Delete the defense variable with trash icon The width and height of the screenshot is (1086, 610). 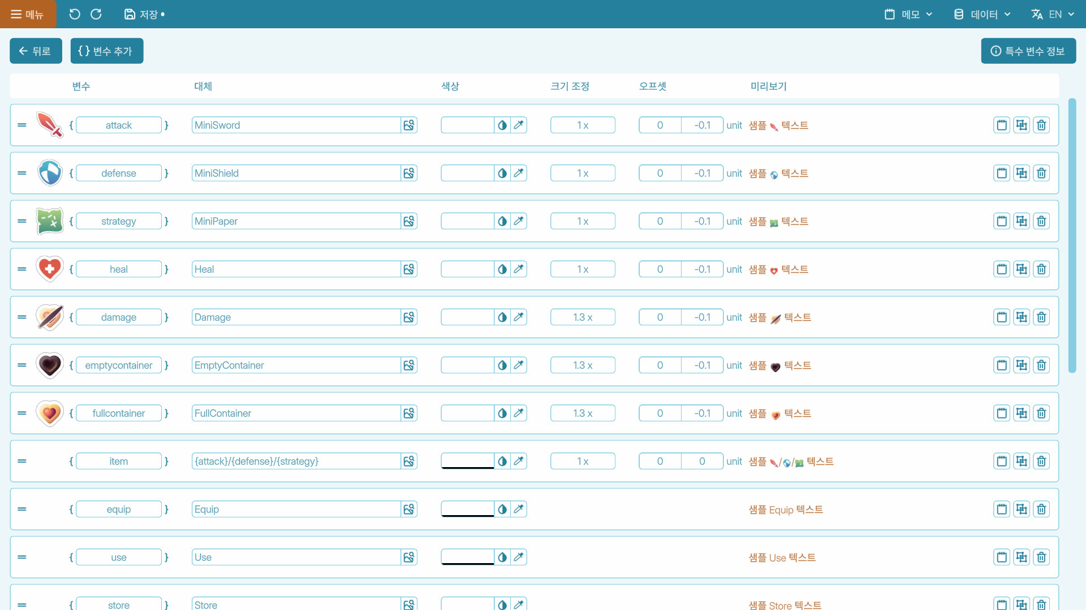click(1041, 173)
